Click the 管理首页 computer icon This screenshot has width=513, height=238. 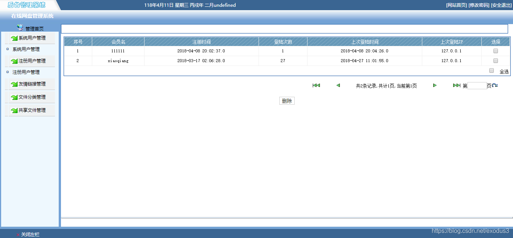(x=20, y=27)
